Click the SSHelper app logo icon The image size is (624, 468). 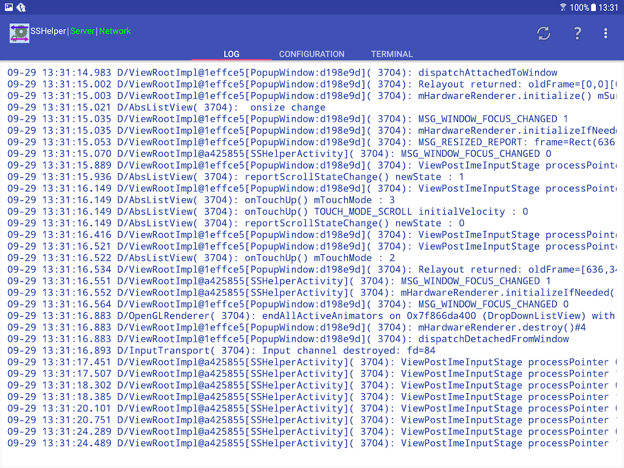tap(19, 32)
